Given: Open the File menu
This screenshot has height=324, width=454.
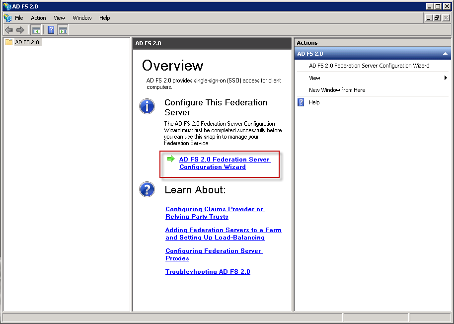Looking at the screenshot, I should (19, 18).
